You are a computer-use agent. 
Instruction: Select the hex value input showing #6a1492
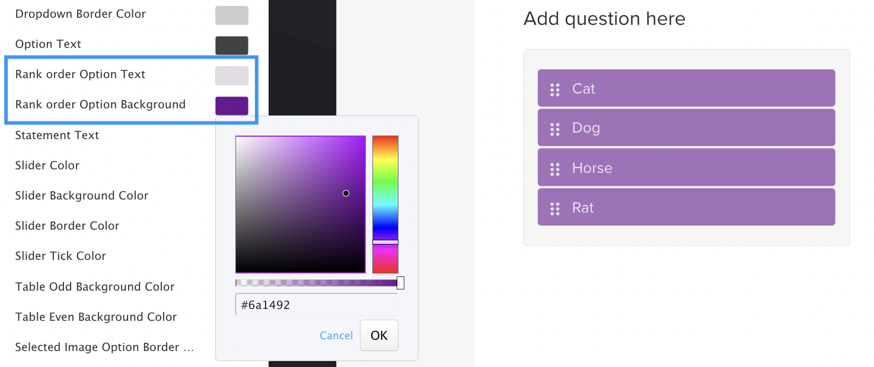pos(317,304)
